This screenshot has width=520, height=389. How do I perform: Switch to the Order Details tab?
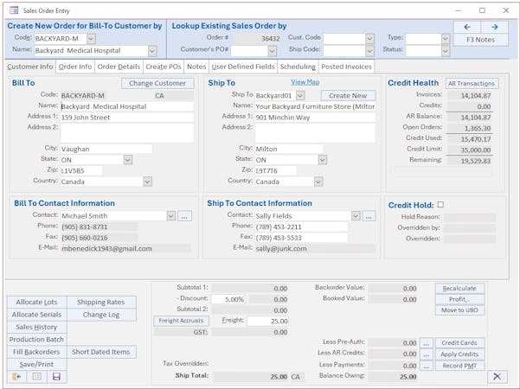click(x=119, y=67)
